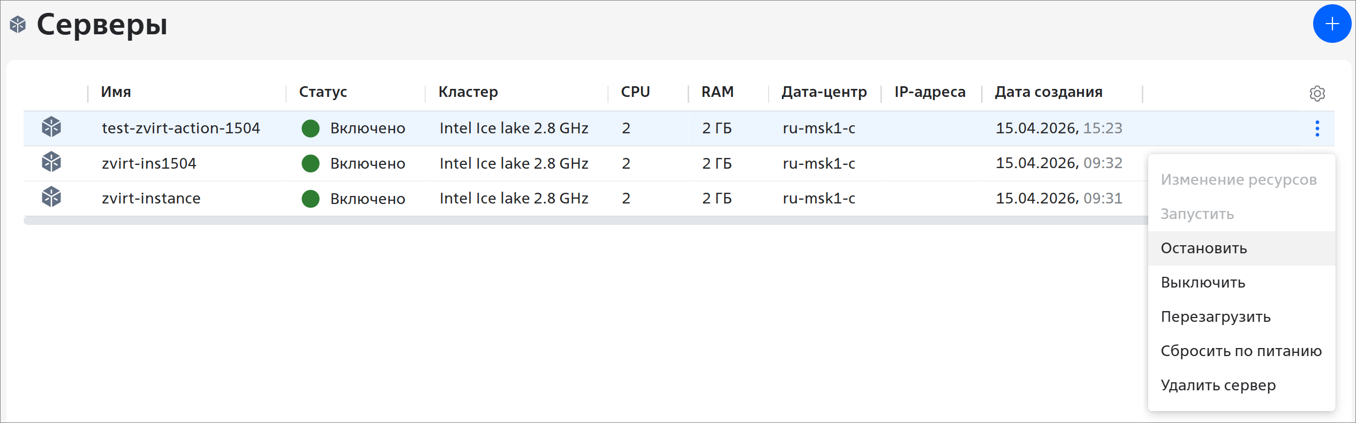
Task: Click green status indicator of zvirt-instance
Action: point(311,199)
